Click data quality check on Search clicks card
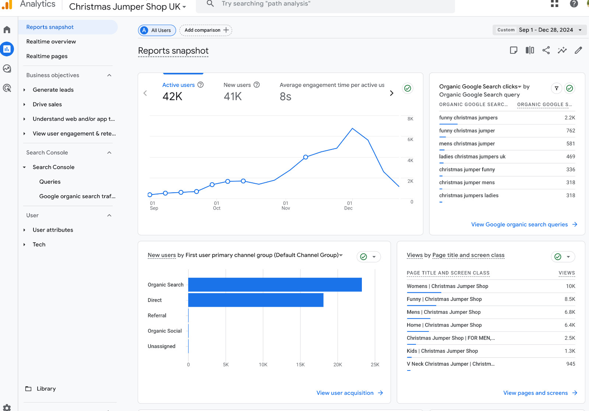The height and width of the screenshot is (411, 589). click(x=569, y=88)
